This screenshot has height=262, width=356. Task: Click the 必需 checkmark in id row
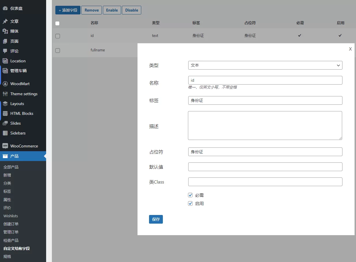[x=300, y=35]
